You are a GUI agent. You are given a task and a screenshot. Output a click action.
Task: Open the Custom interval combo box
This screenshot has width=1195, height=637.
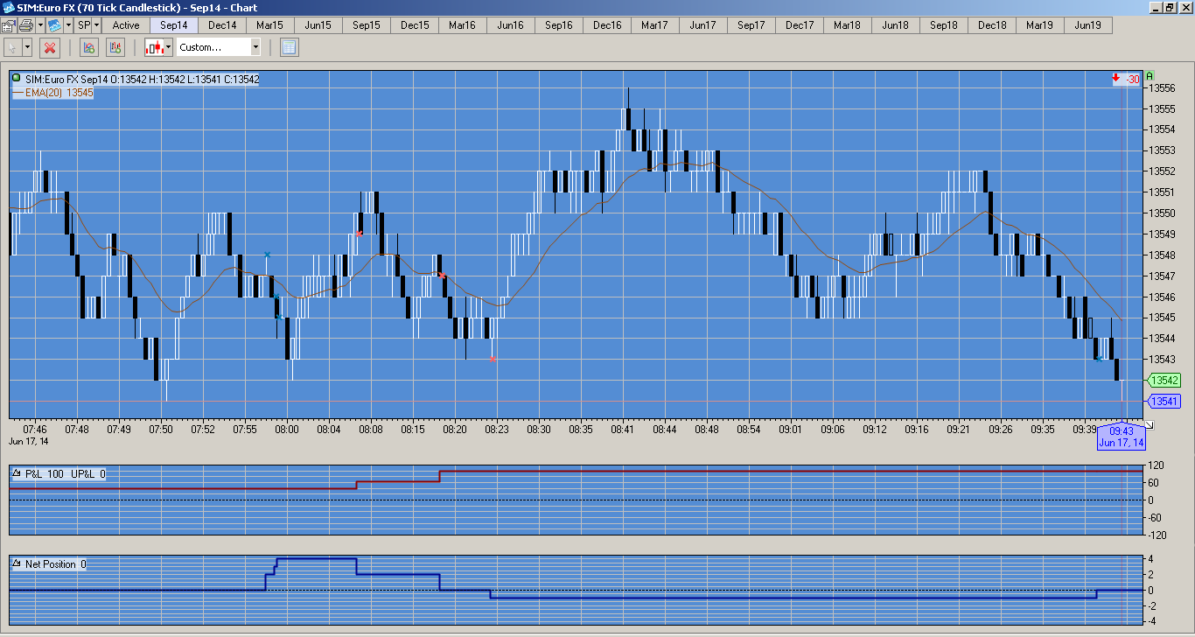point(219,47)
